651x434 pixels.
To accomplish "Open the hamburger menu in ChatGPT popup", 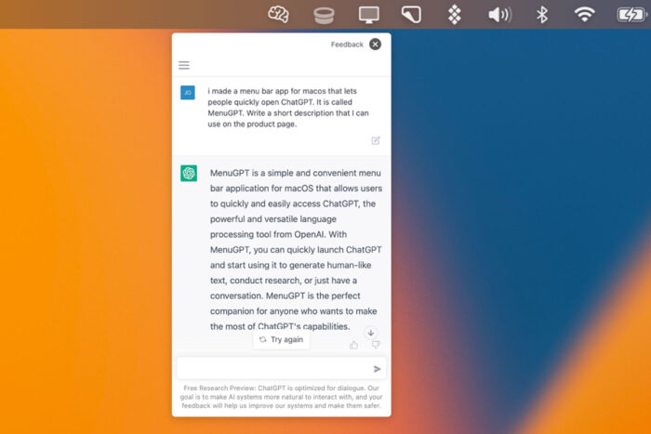I will click(x=184, y=65).
